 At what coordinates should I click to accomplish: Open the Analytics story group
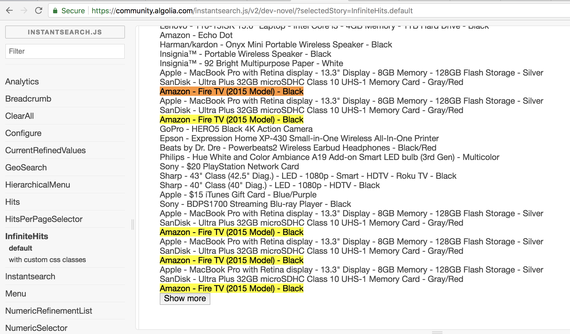[x=22, y=82]
